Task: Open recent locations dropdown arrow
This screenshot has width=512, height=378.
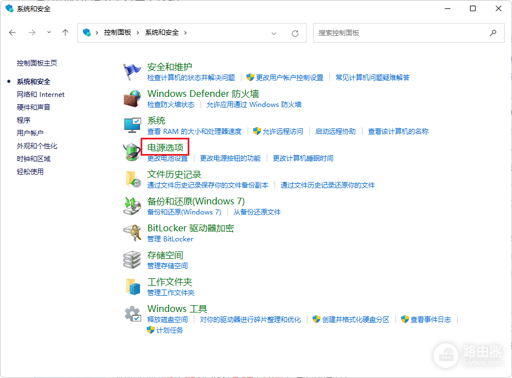Action: point(49,32)
